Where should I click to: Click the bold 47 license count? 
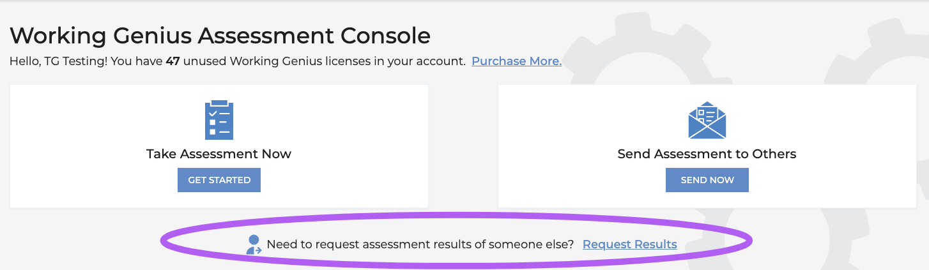pyautogui.click(x=172, y=61)
